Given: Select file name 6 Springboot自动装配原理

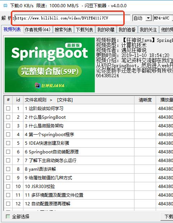Looking at the screenshot, I should tap(52, 152).
